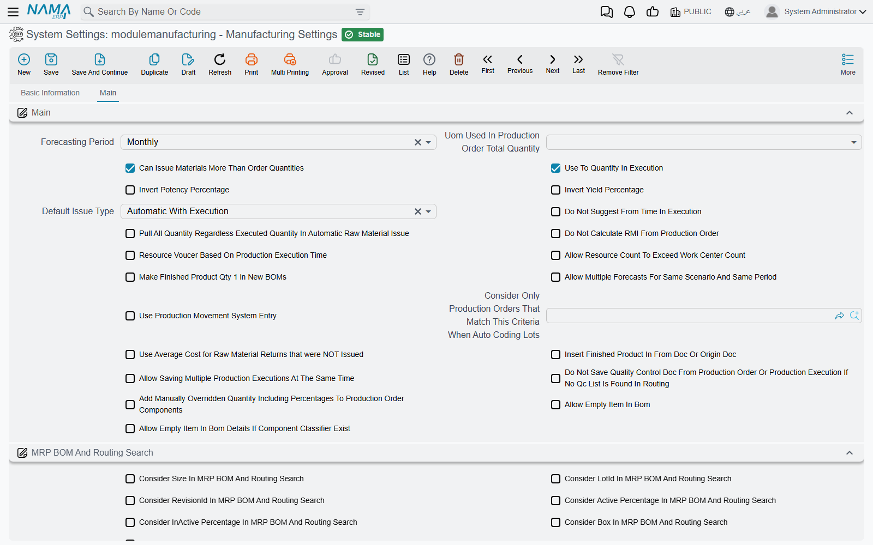Screen dimensions: 873x545
Task: Open Multi Printing tool
Action: click(290, 59)
